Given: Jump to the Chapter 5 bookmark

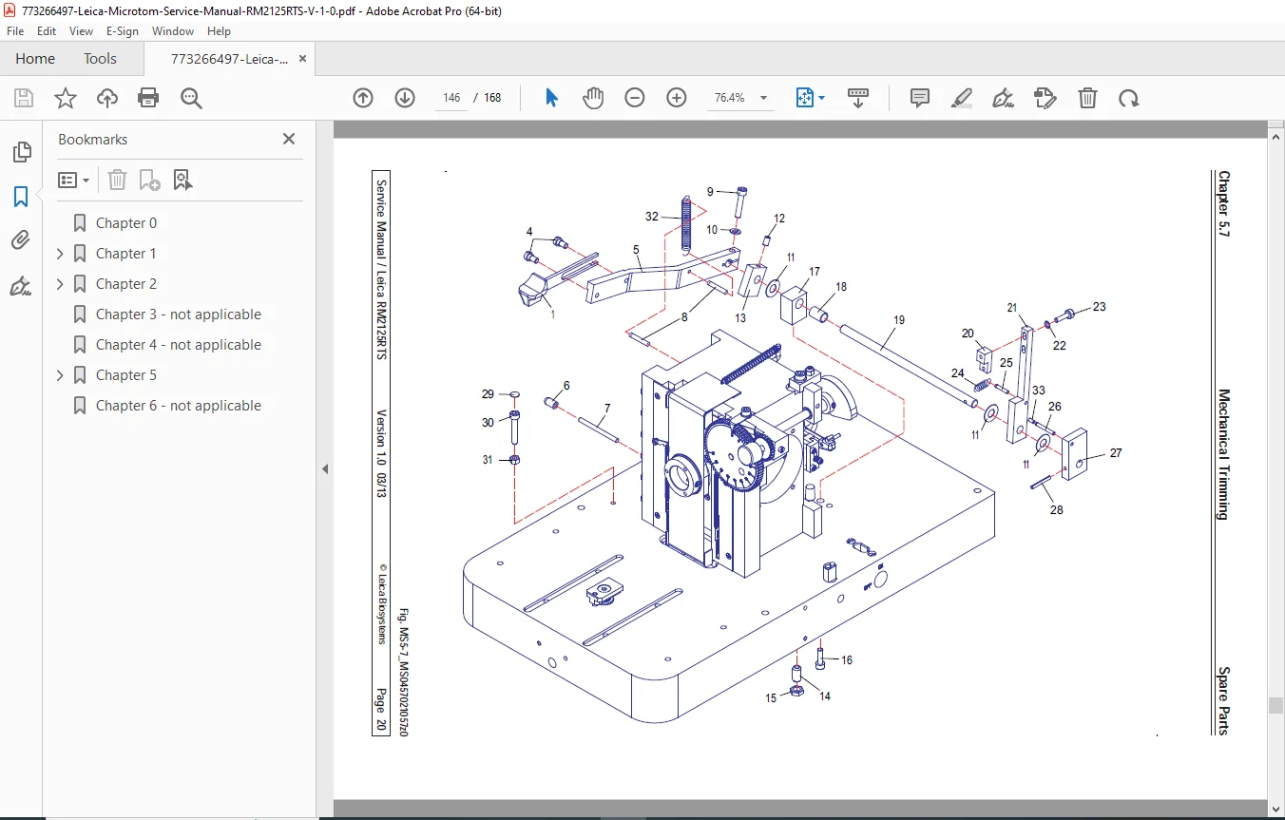Looking at the screenshot, I should [x=126, y=375].
